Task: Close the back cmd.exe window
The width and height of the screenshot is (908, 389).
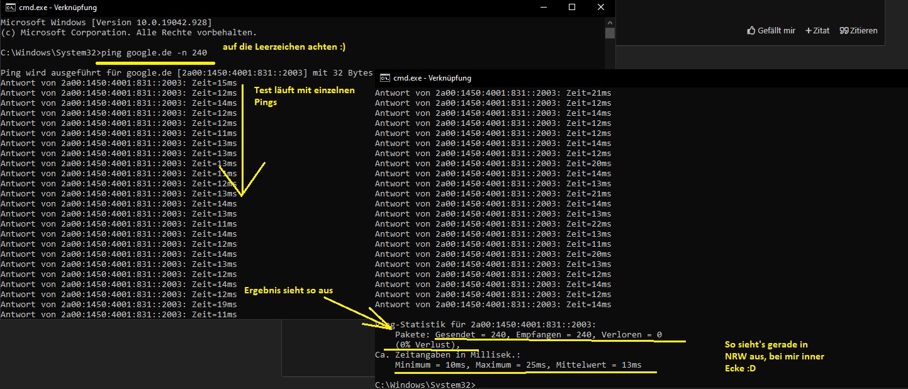Action: 600,8
